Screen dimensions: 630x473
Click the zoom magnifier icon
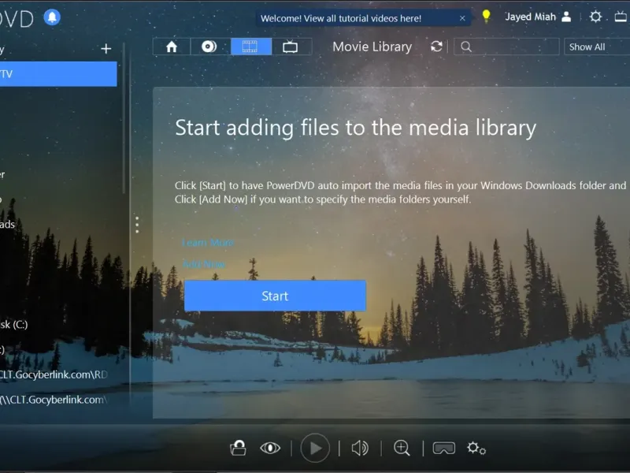tap(402, 448)
